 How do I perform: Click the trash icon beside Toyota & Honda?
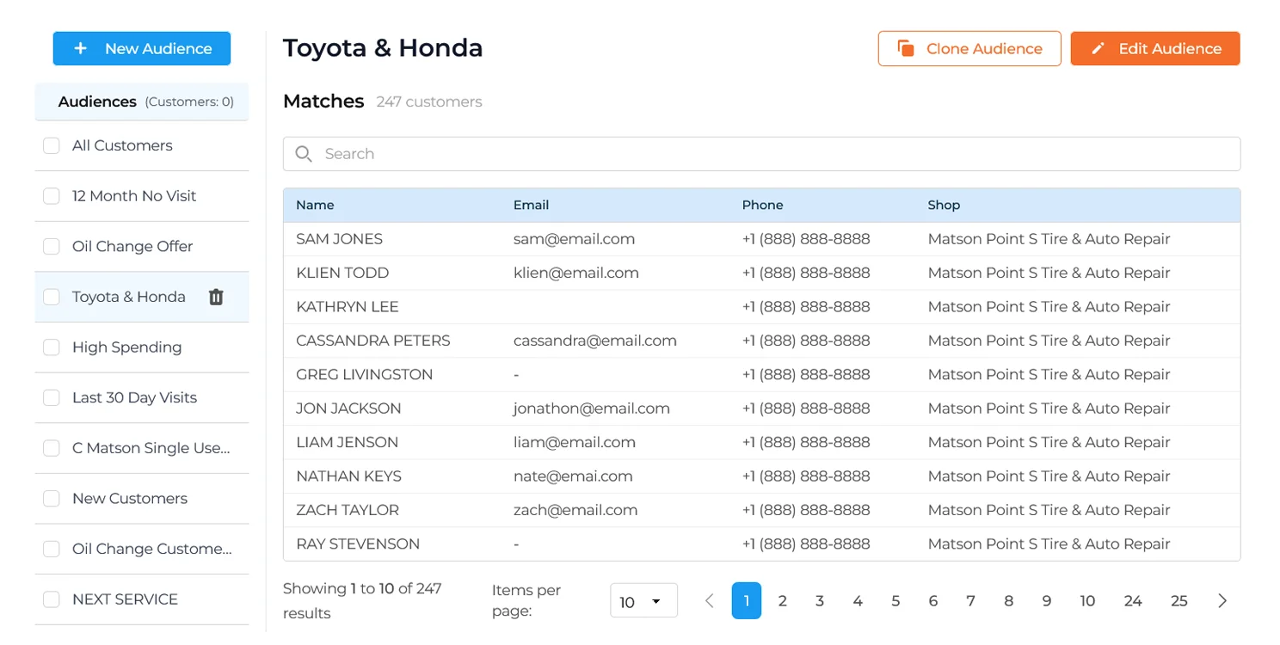point(216,297)
